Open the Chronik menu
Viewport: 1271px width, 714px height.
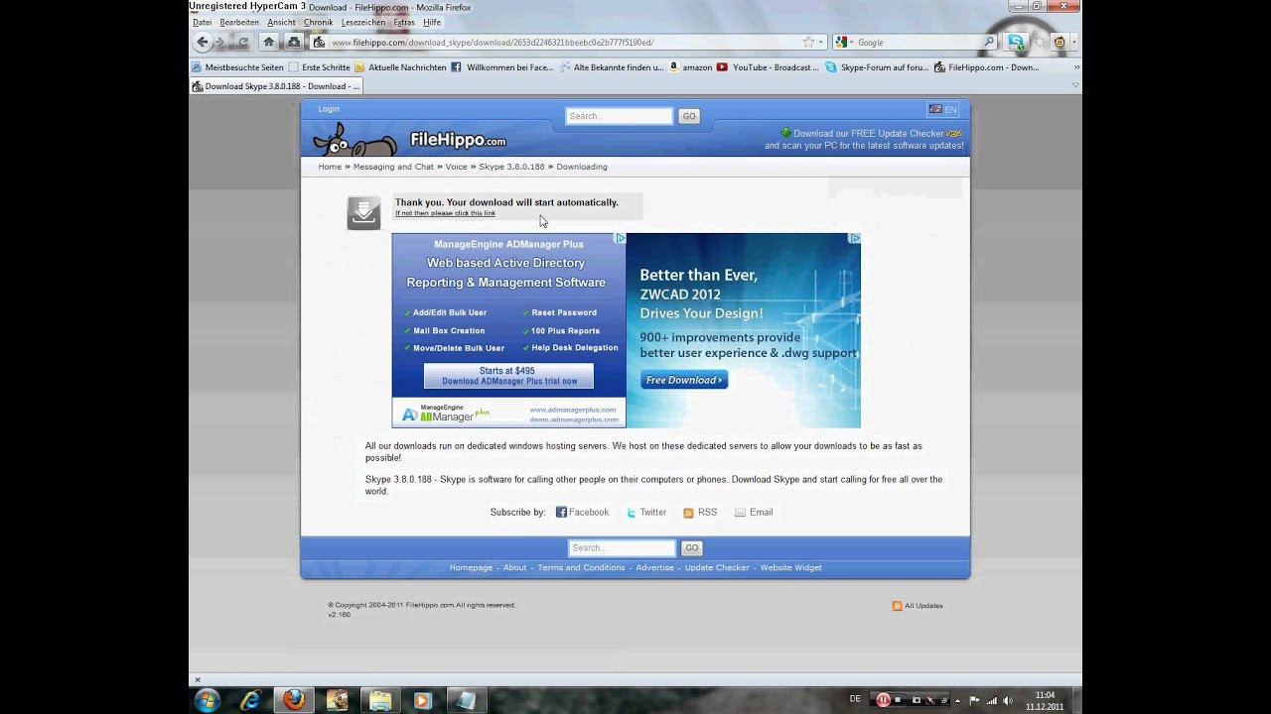tap(319, 22)
